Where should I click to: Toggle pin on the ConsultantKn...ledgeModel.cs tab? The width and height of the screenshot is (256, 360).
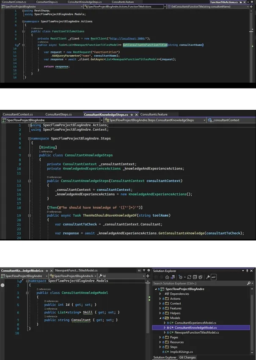tap(47, 271)
